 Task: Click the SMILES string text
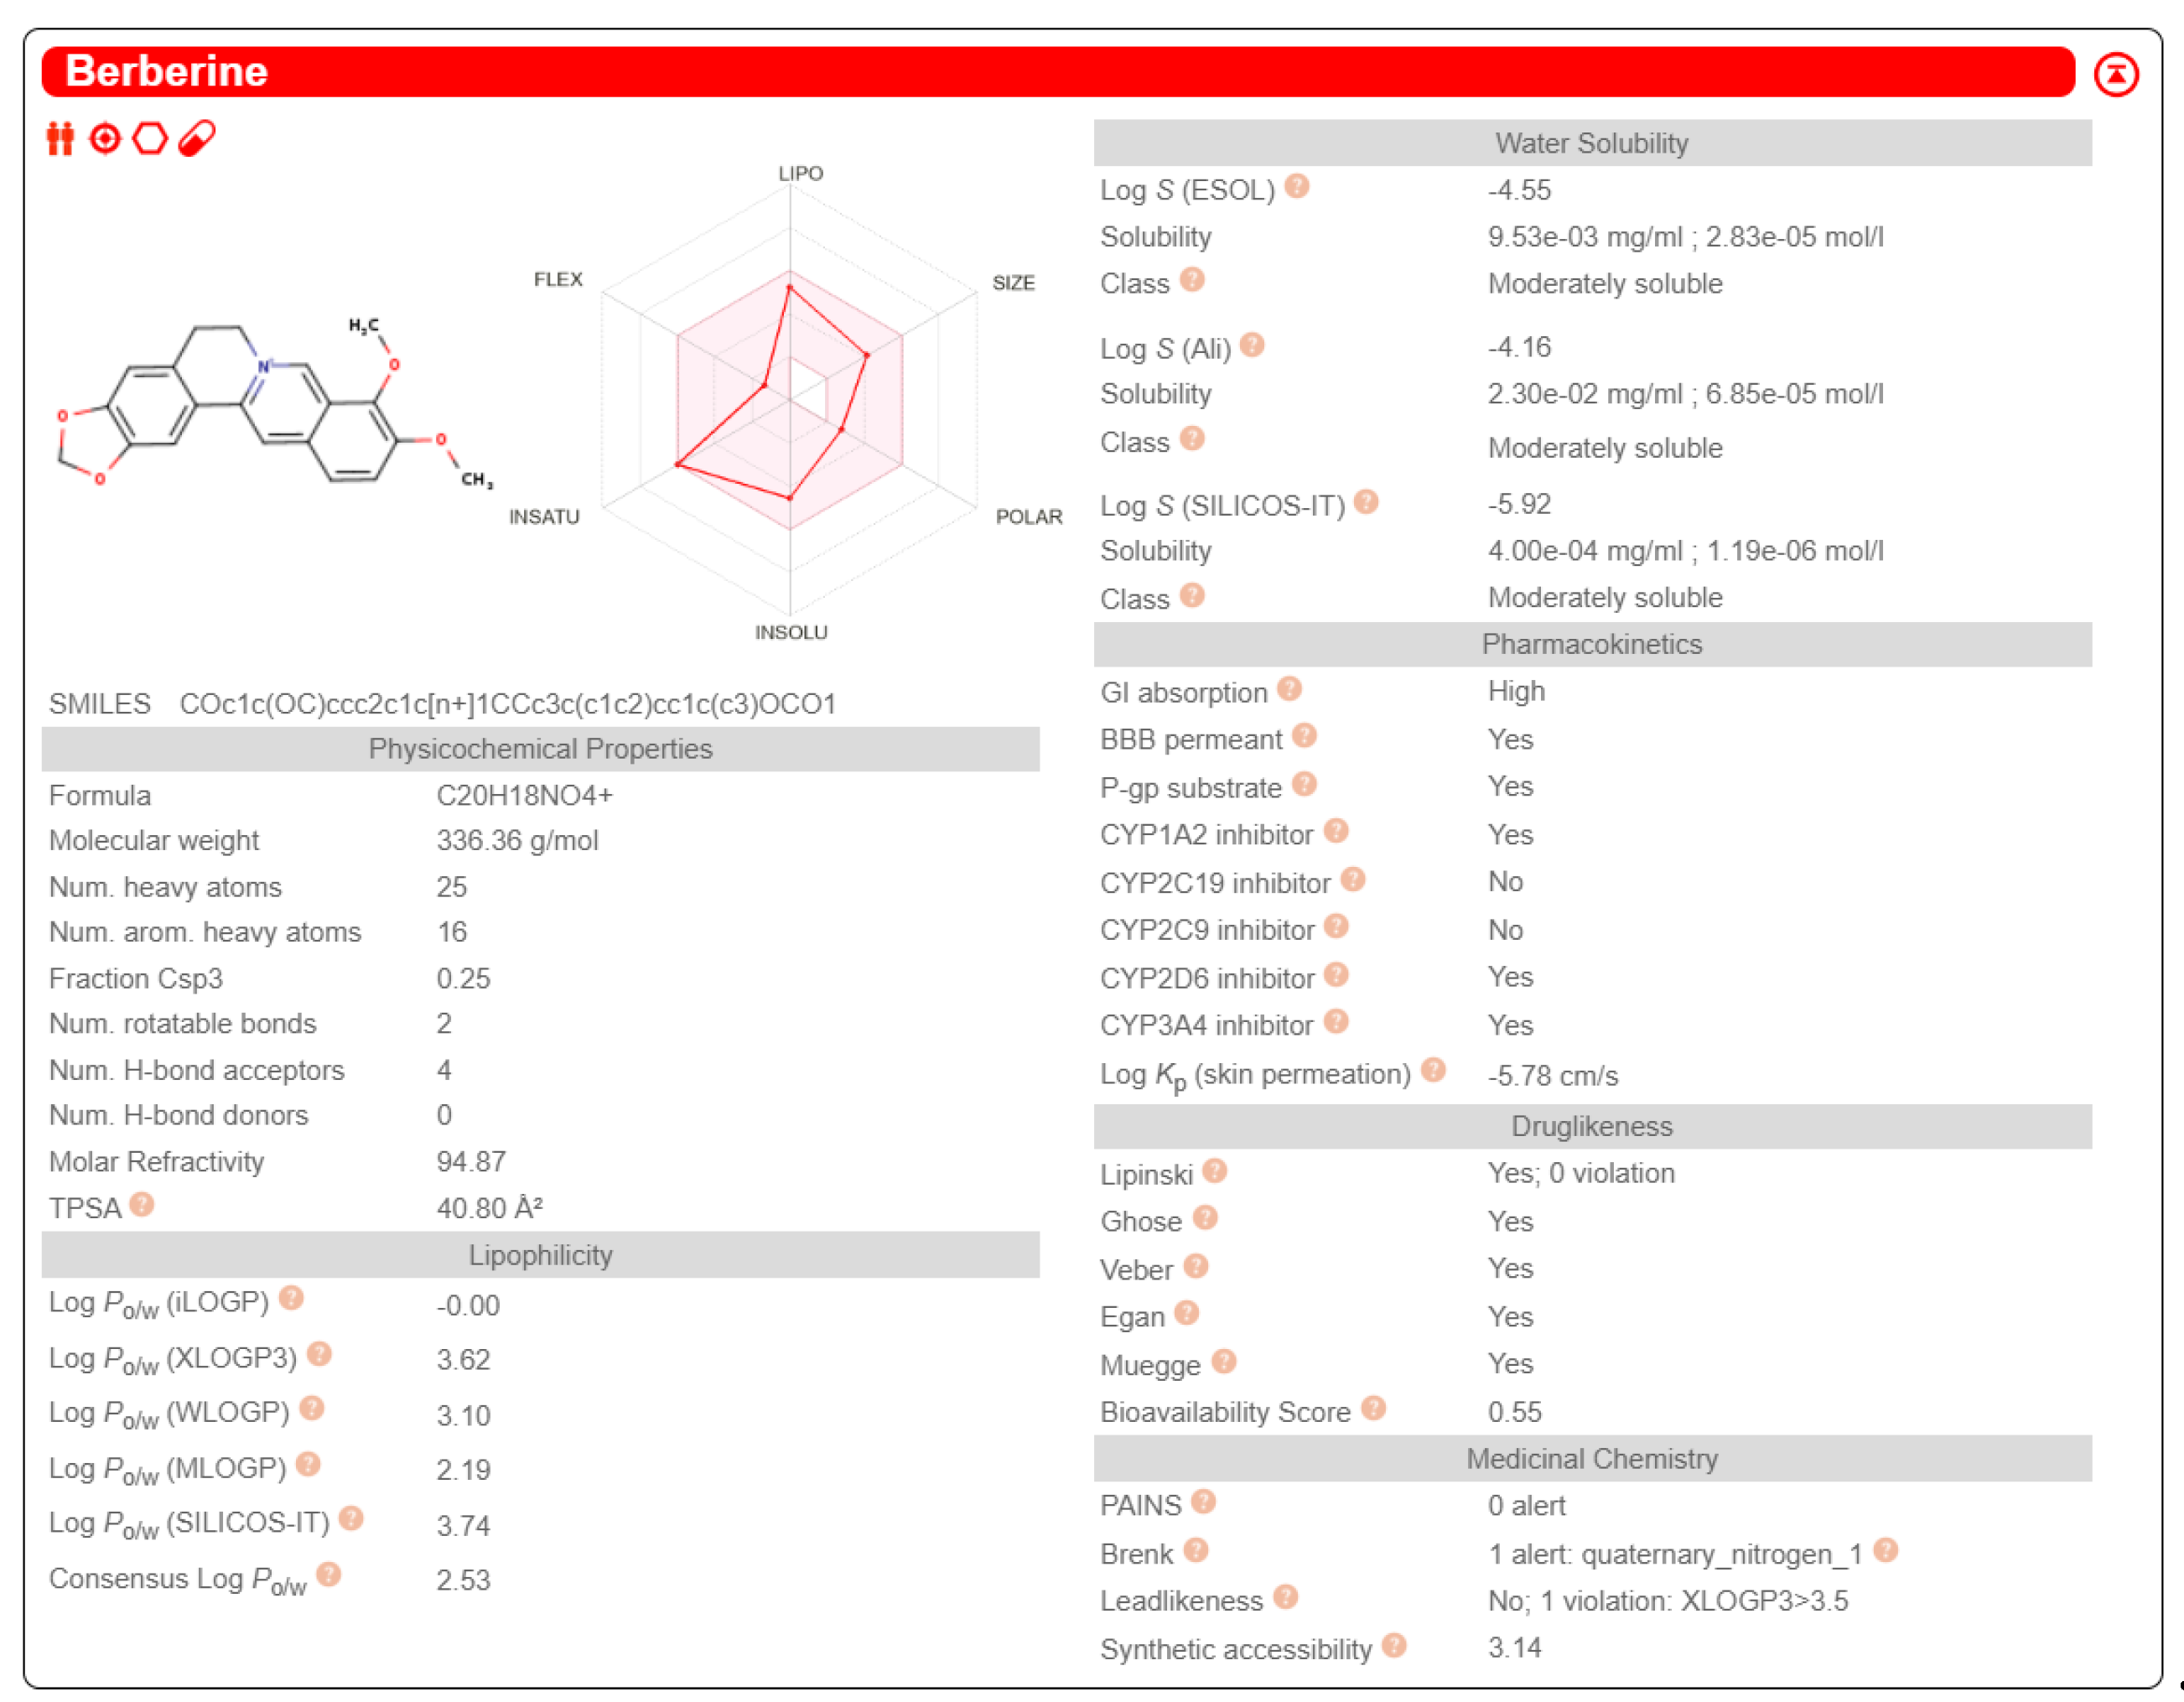click(x=507, y=704)
